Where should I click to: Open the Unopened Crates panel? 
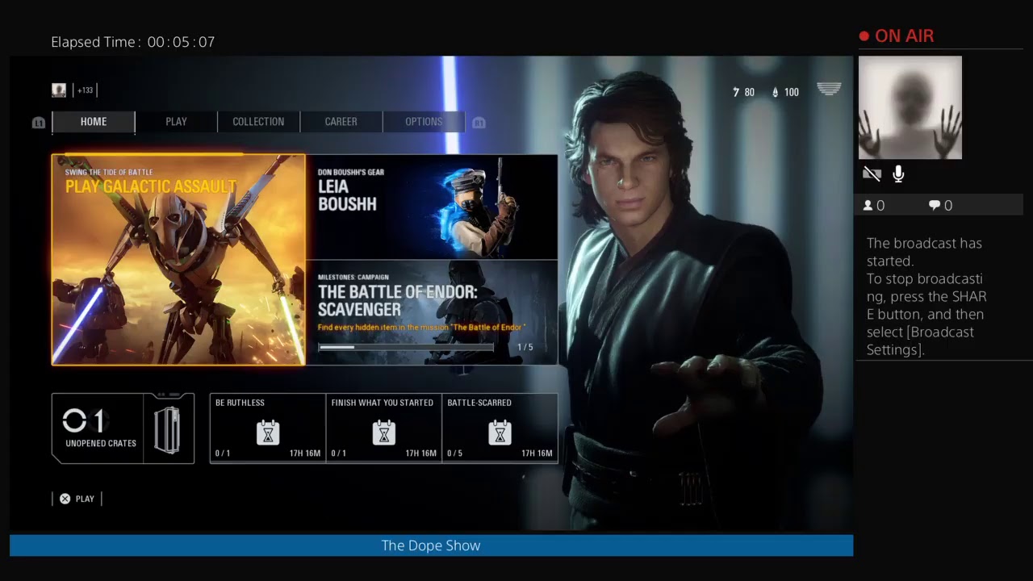[123, 428]
